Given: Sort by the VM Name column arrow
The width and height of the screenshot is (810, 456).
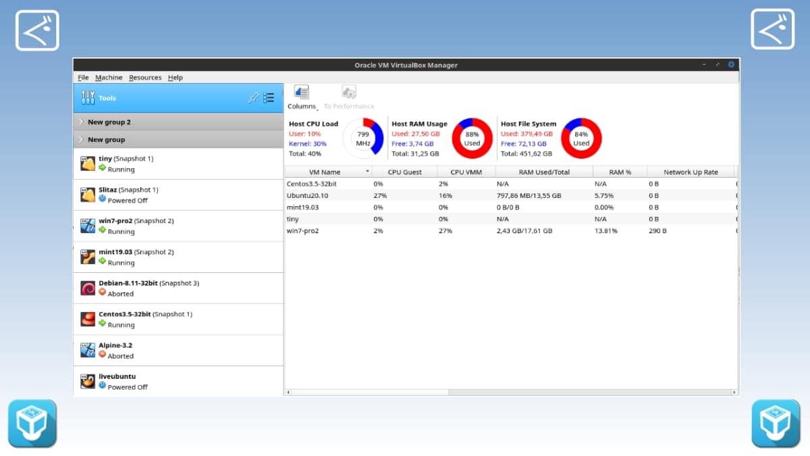Looking at the screenshot, I should tap(368, 172).
